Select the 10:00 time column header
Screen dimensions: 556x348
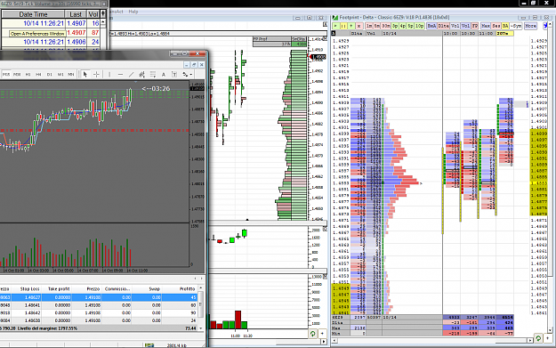451,33
